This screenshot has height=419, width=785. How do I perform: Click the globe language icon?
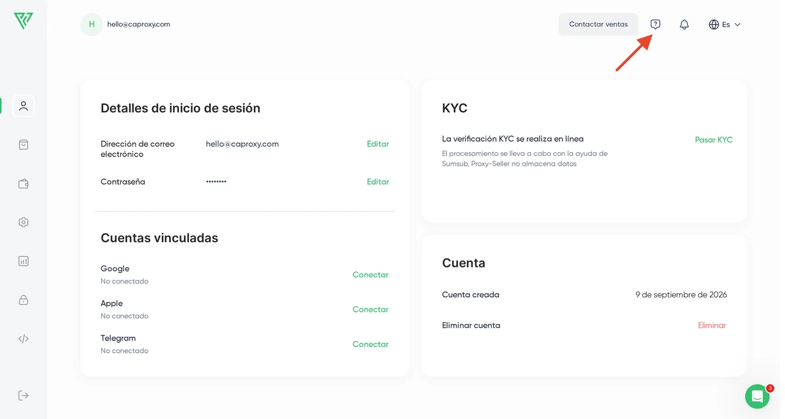[714, 25]
